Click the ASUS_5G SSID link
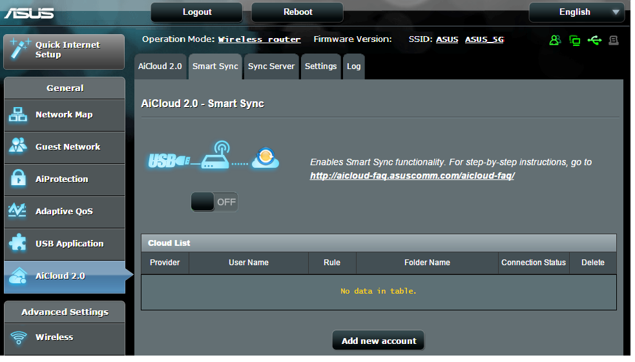Screen dimensions: 635x362 484,39
